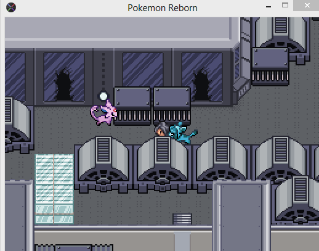Viewport: 319px width, 251px height.
Task: Click the right dark console machine
Action: [x=172, y=106]
